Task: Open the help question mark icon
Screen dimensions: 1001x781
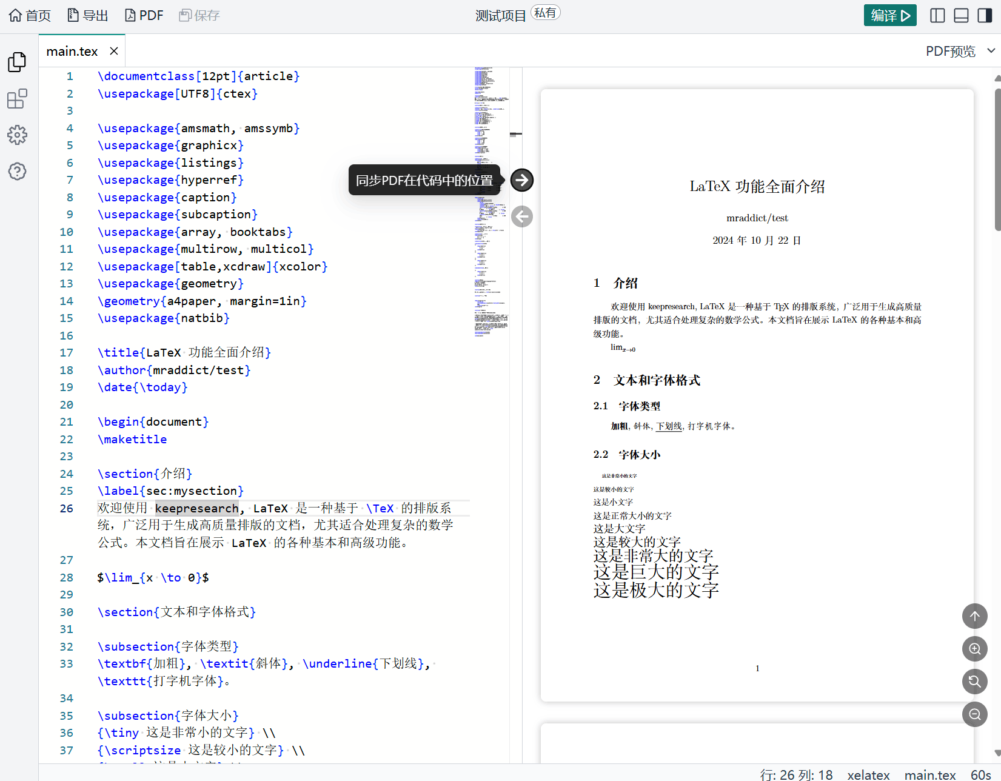Action: [x=17, y=172]
